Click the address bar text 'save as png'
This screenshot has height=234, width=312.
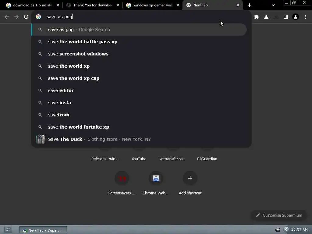59,17
